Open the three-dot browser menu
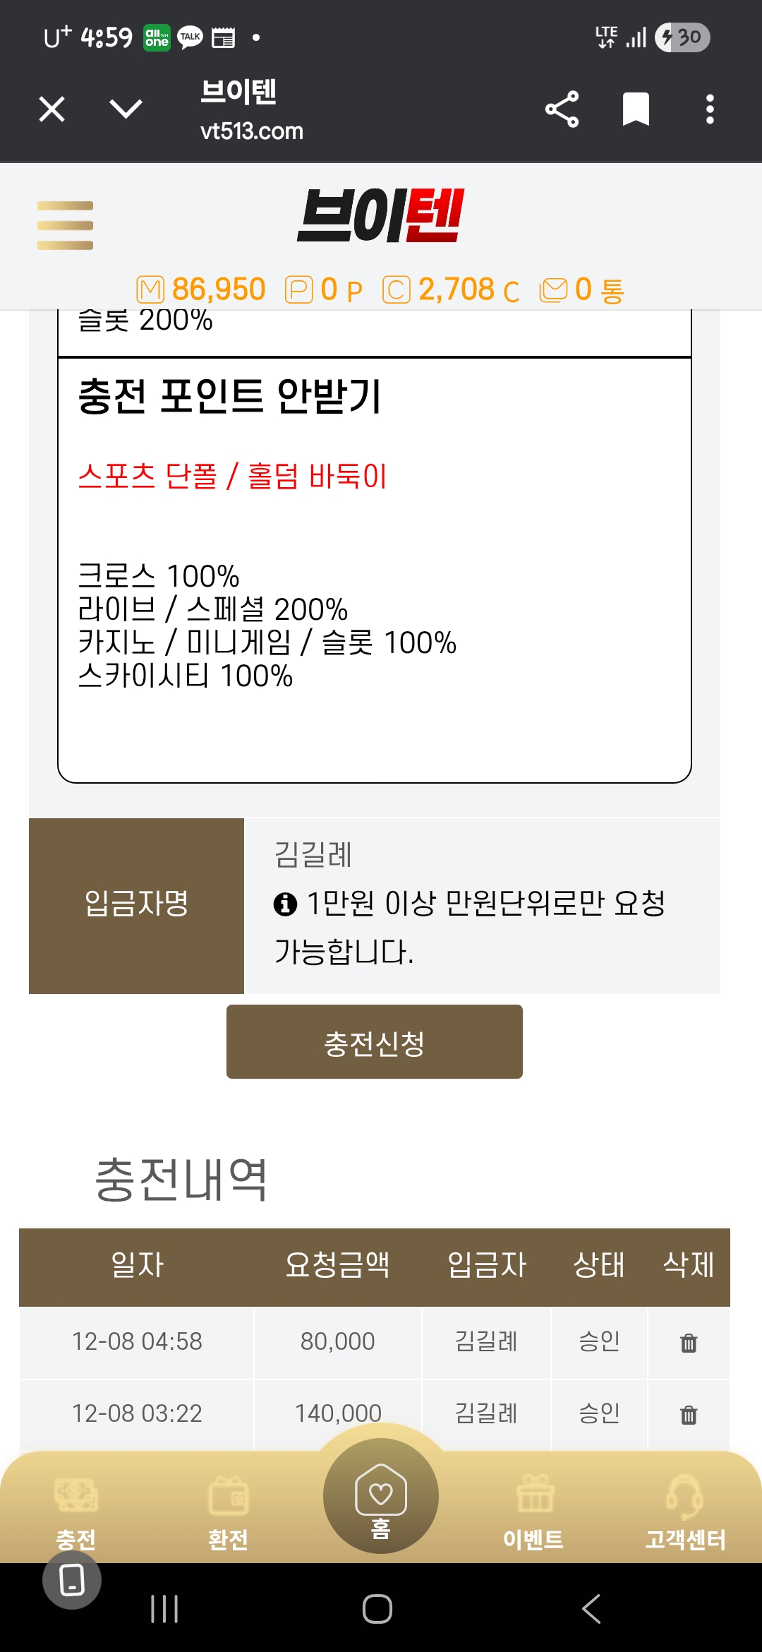762x1652 pixels. 710,109
